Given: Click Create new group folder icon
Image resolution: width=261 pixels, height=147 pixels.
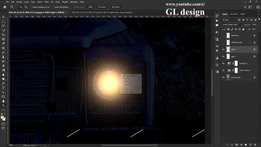Looking at the screenshot, I should pyautogui.click(x=246, y=145).
